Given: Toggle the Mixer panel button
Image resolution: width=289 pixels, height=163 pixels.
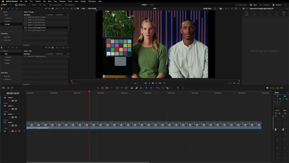Looking at the screenshot, I should pos(253,5).
